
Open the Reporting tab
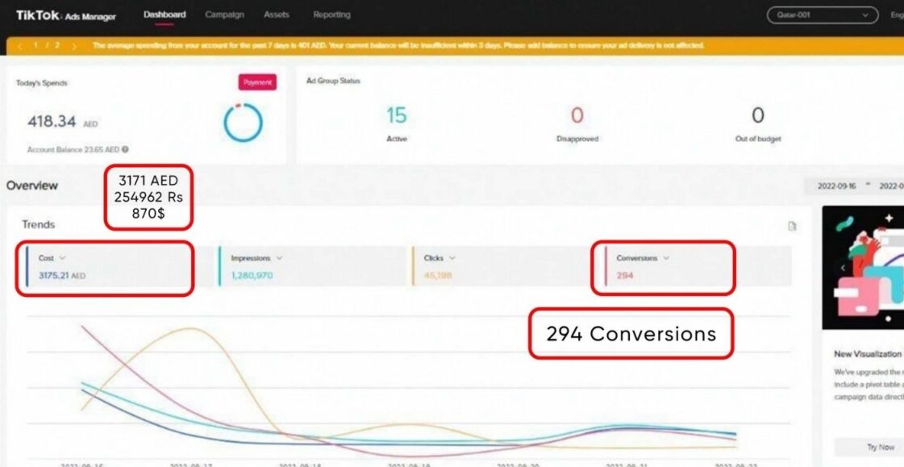(x=331, y=15)
